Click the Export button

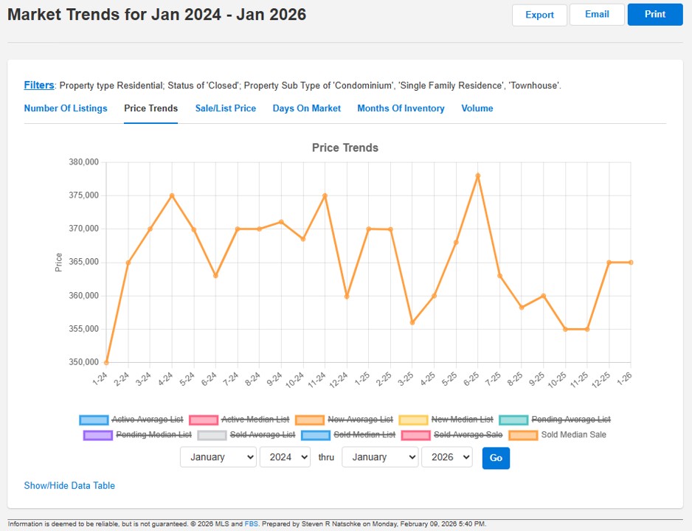[539, 14]
